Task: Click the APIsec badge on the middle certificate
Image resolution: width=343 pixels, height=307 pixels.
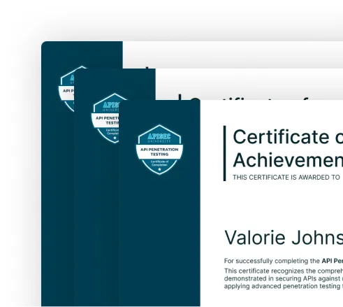Action: click(105, 118)
